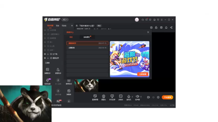Toggle the preview eye icon beside settings gear
This screenshot has width=218, height=122.
point(153,97)
